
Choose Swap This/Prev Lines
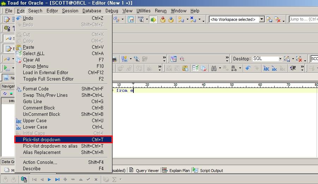click(64, 95)
